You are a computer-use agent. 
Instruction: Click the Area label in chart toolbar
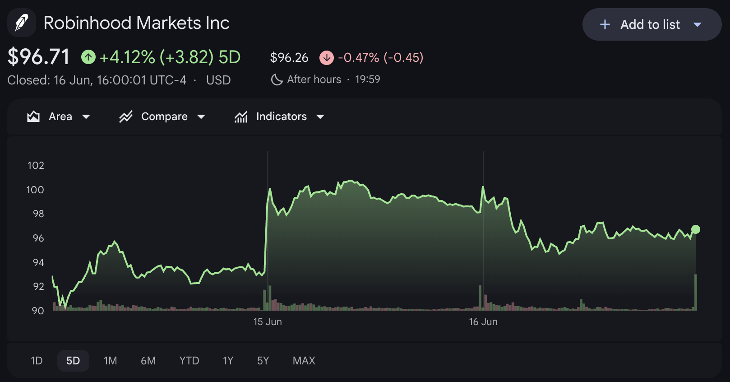click(x=60, y=116)
